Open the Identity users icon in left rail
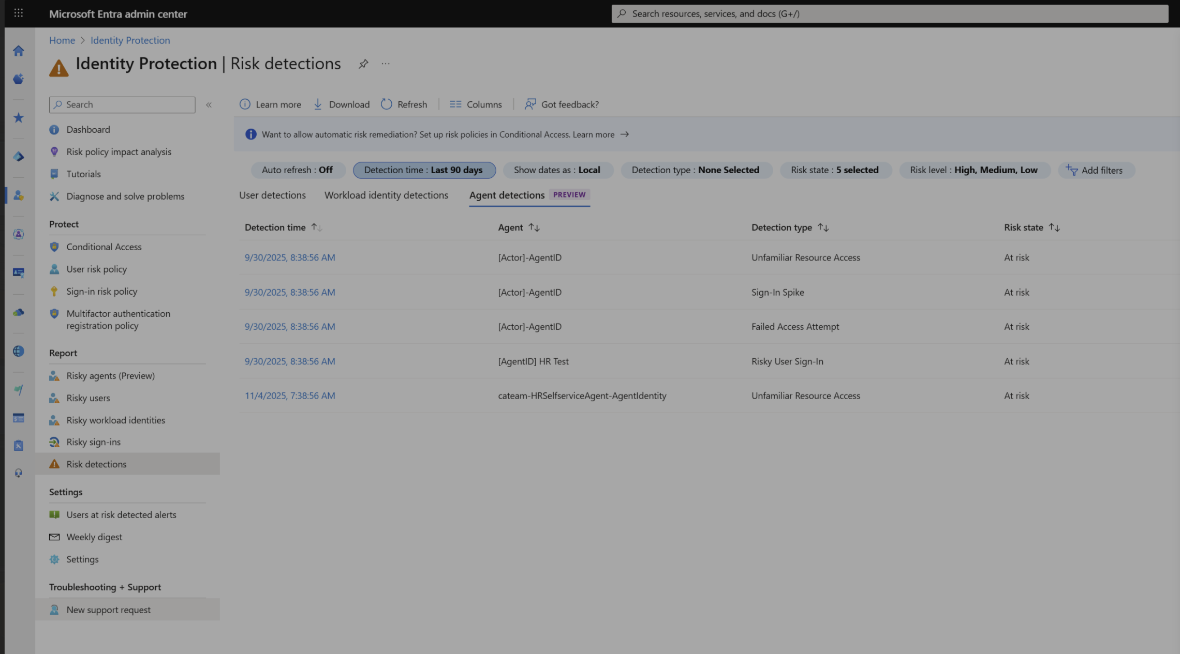Image resolution: width=1180 pixels, height=654 pixels. pos(19,195)
